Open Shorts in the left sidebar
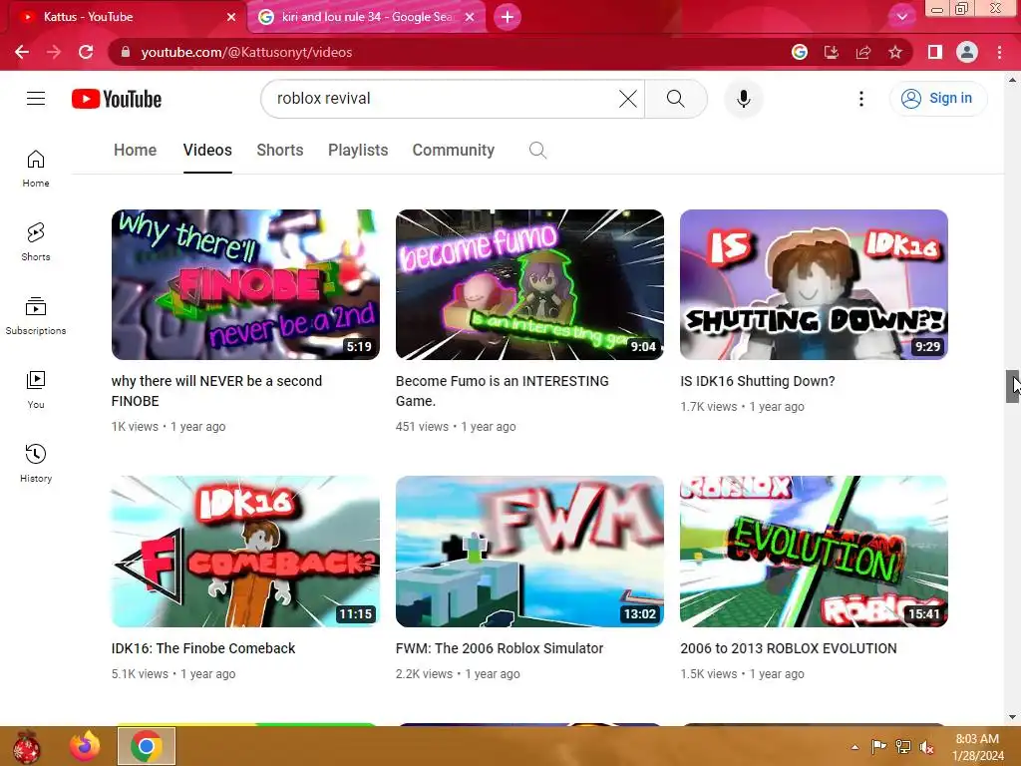1021x766 pixels. [36, 241]
